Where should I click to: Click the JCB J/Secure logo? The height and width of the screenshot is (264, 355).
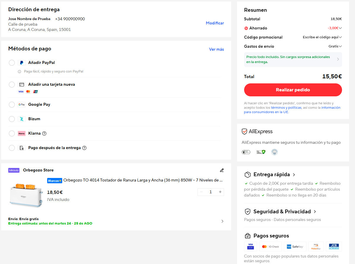(x=334, y=246)
